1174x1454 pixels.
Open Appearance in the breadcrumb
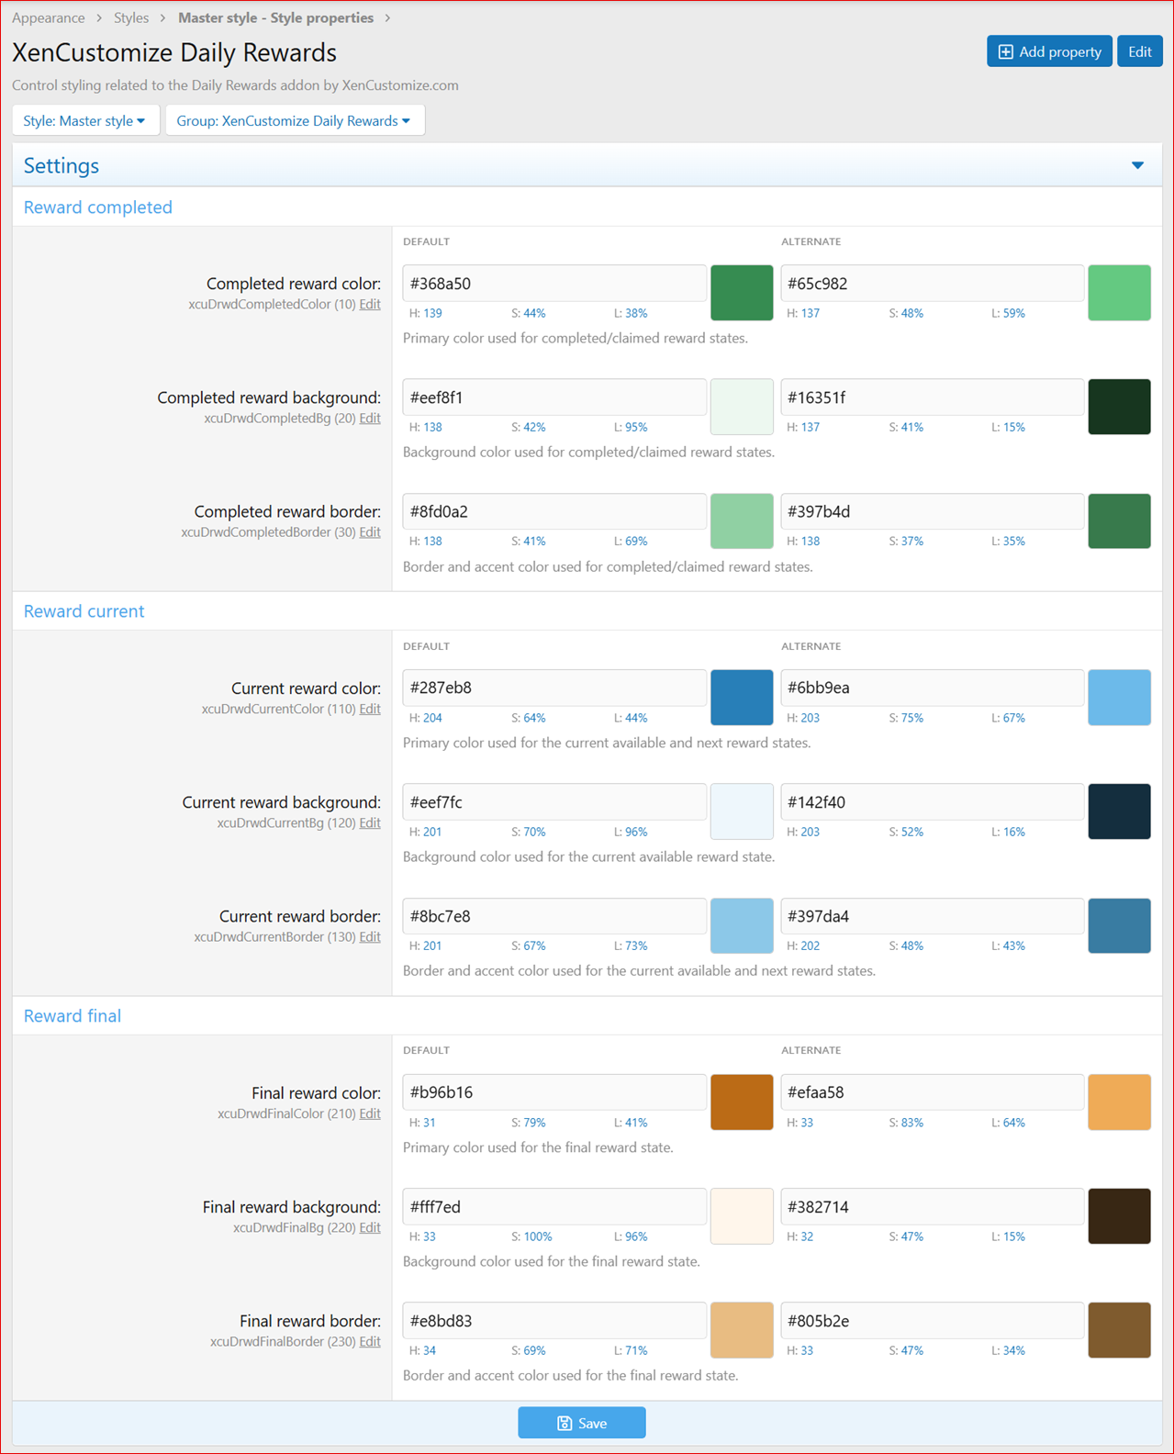(48, 17)
